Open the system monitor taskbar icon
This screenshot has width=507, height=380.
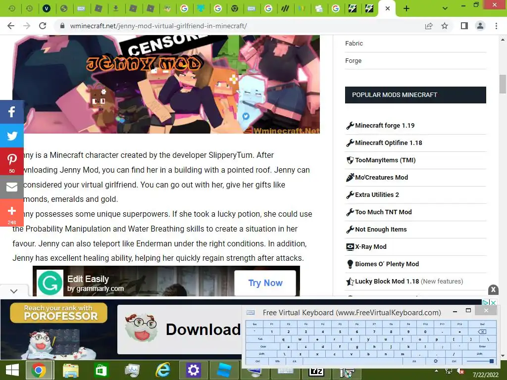click(x=132, y=370)
